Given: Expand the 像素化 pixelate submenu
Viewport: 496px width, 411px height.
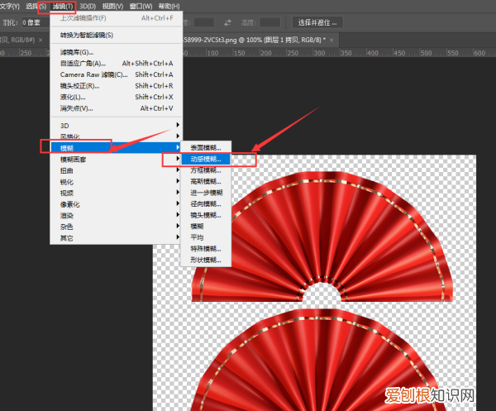Looking at the screenshot, I should click(x=72, y=203).
